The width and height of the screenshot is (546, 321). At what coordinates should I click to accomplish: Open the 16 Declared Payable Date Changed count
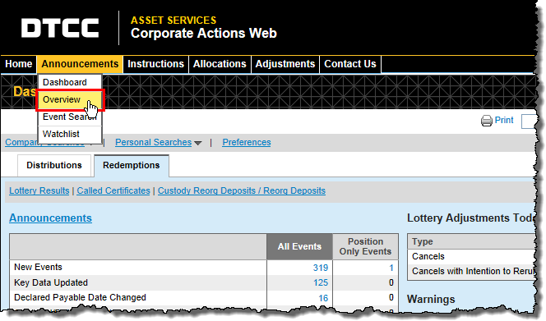point(323,298)
